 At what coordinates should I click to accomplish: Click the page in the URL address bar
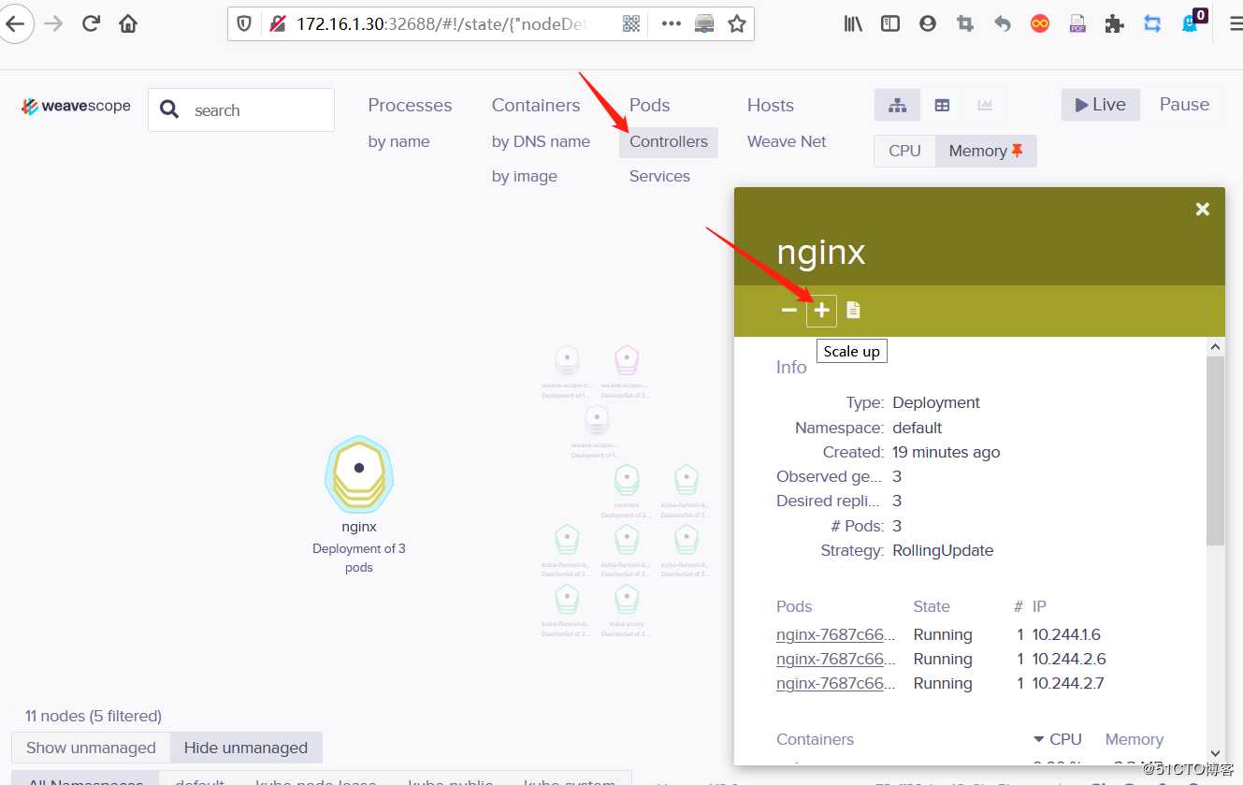coord(441,24)
